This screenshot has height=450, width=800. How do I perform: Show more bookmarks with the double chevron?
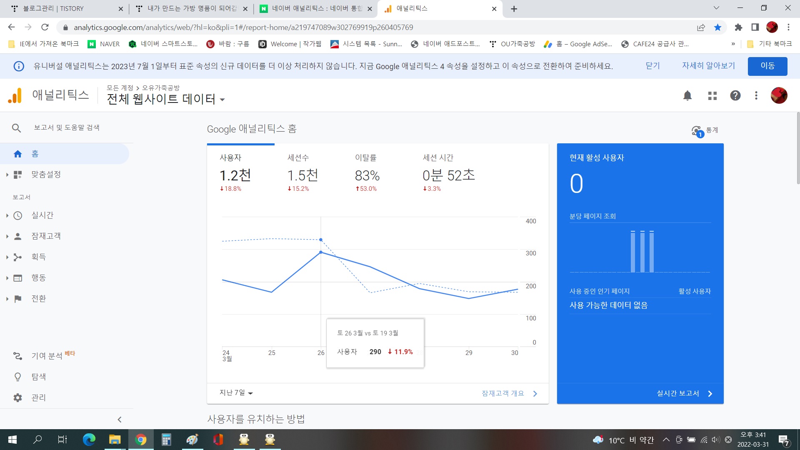[733, 44]
